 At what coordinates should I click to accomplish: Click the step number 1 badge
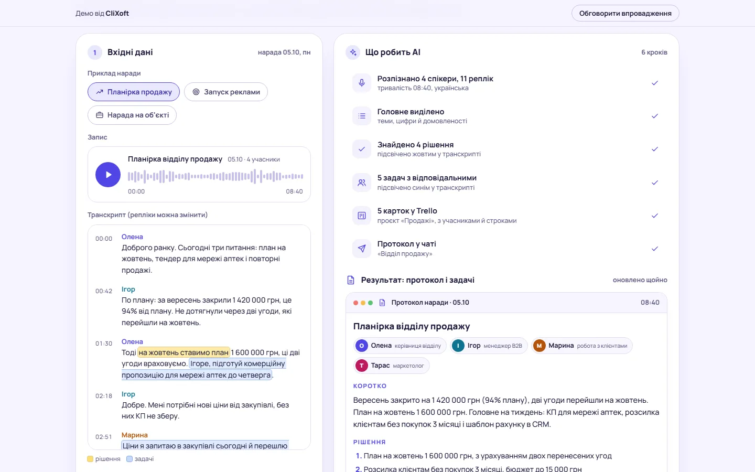tap(95, 52)
